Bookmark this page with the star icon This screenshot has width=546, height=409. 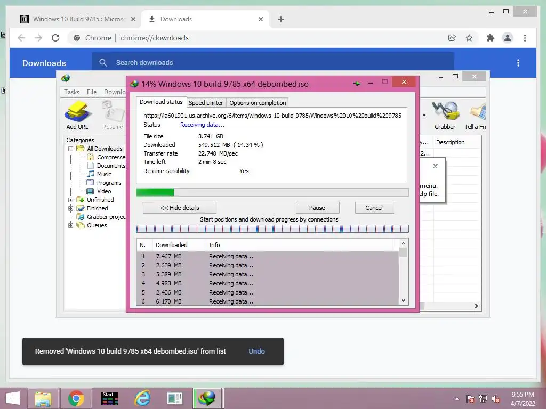coord(469,38)
